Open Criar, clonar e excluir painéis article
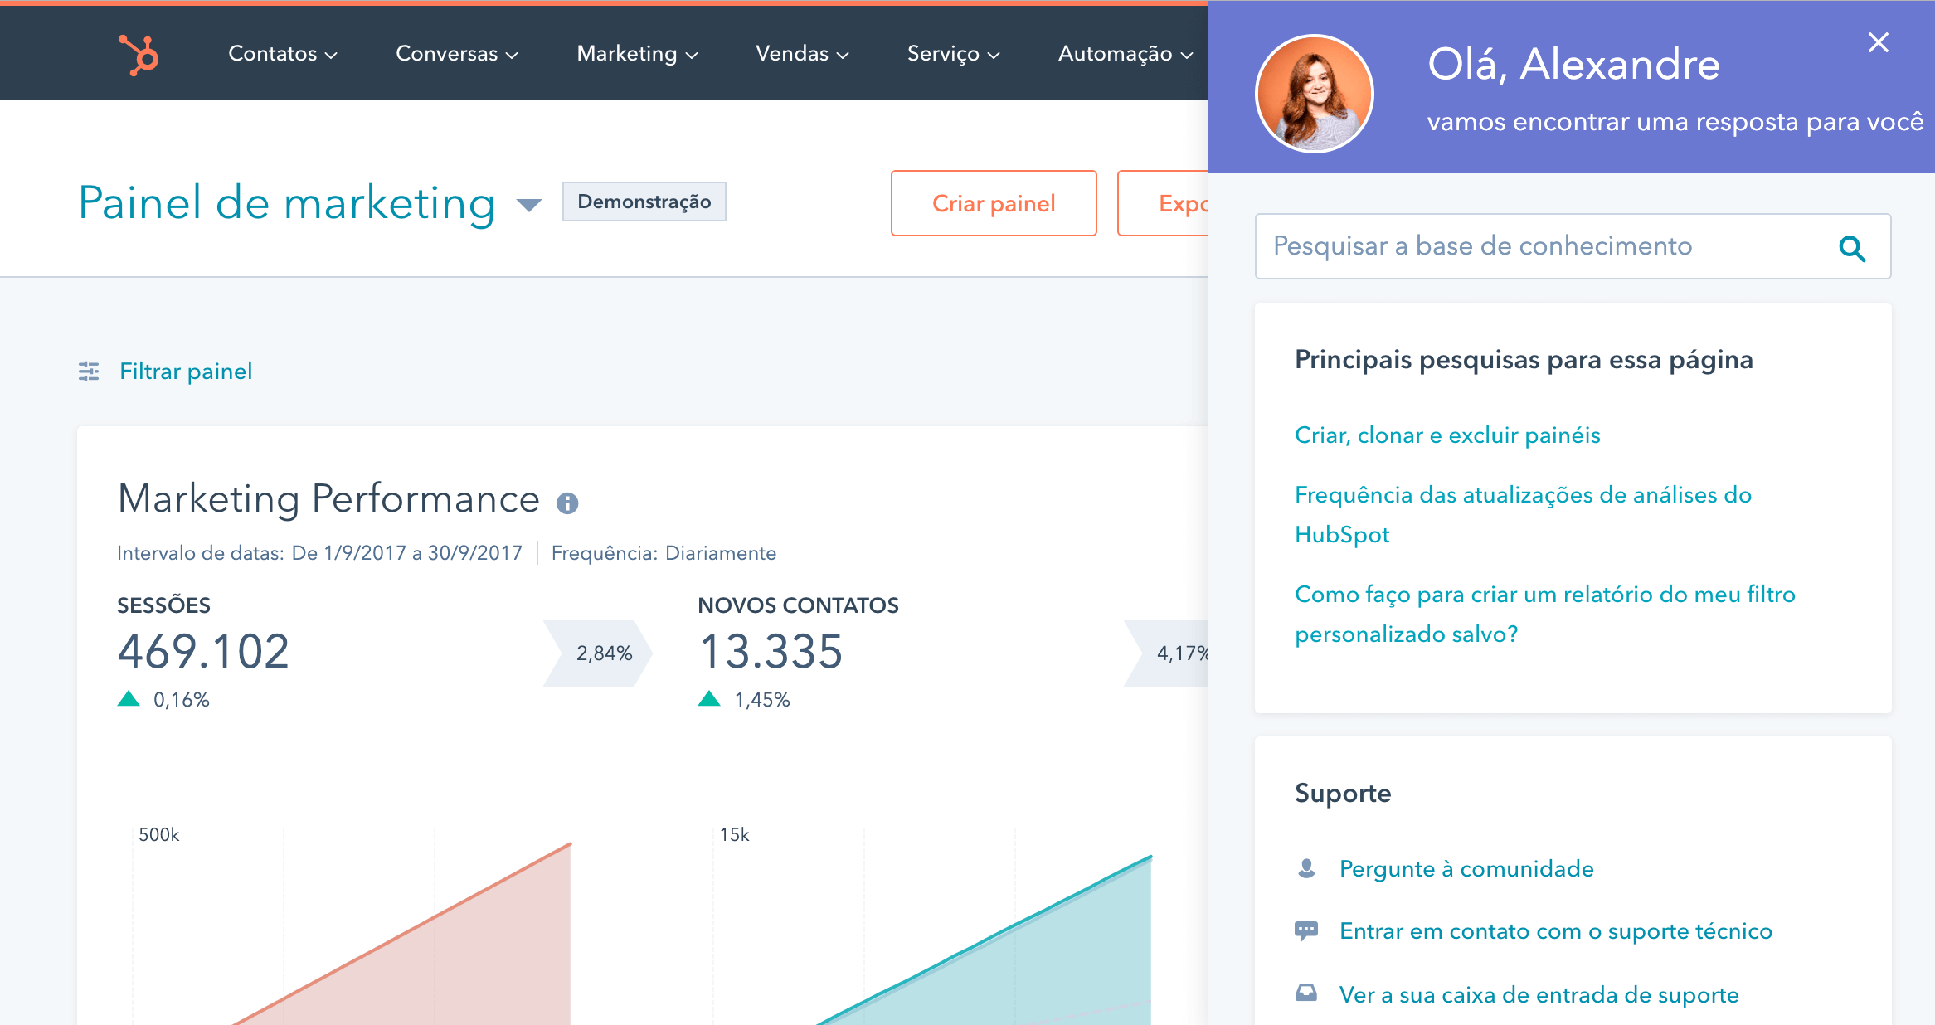This screenshot has height=1025, width=1935. [1447, 435]
